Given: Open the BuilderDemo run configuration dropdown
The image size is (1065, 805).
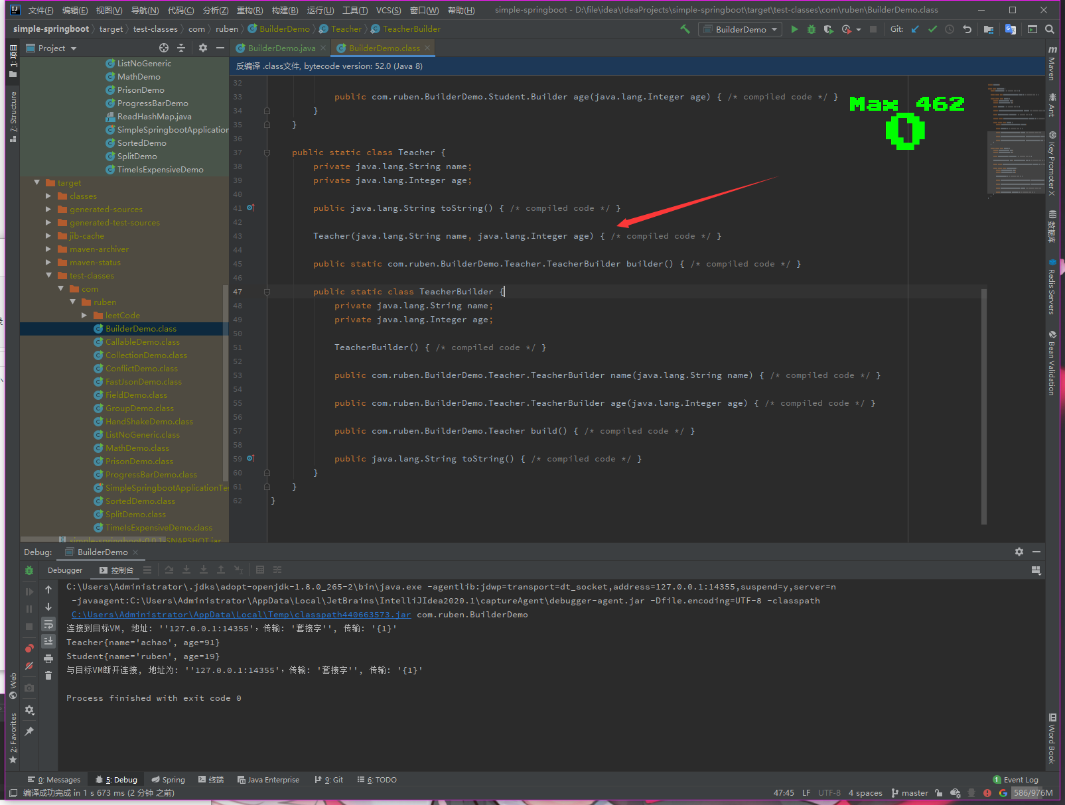Looking at the screenshot, I should pos(741,29).
